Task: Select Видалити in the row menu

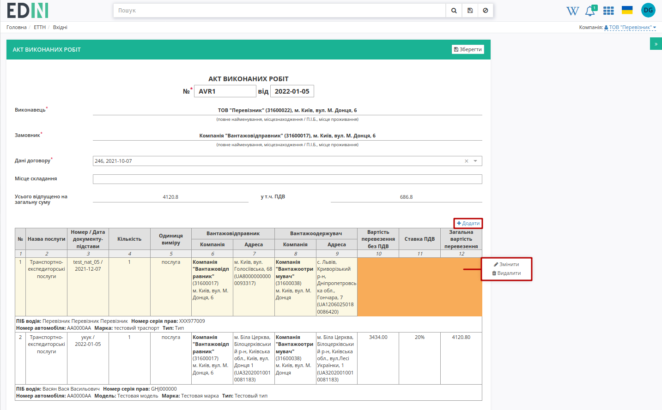Action: (506, 273)
